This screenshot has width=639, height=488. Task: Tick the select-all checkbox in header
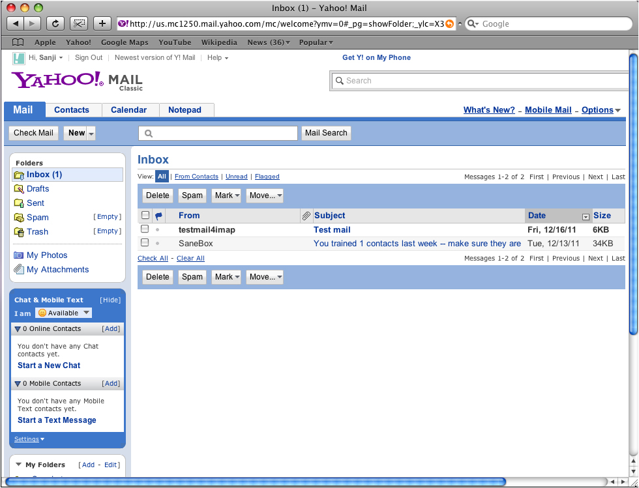[145, 215]
